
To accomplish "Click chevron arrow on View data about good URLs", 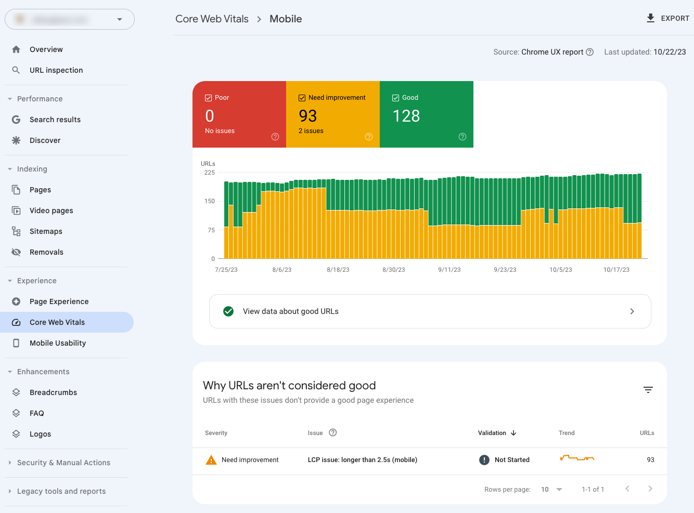I will [x=632, y=311].
